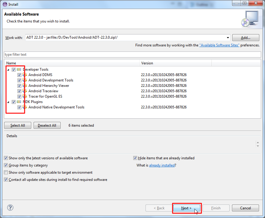Screen dimensions: 265x218
Task: Click the Android DDMS version number cell
Action: tap(164, 75)
